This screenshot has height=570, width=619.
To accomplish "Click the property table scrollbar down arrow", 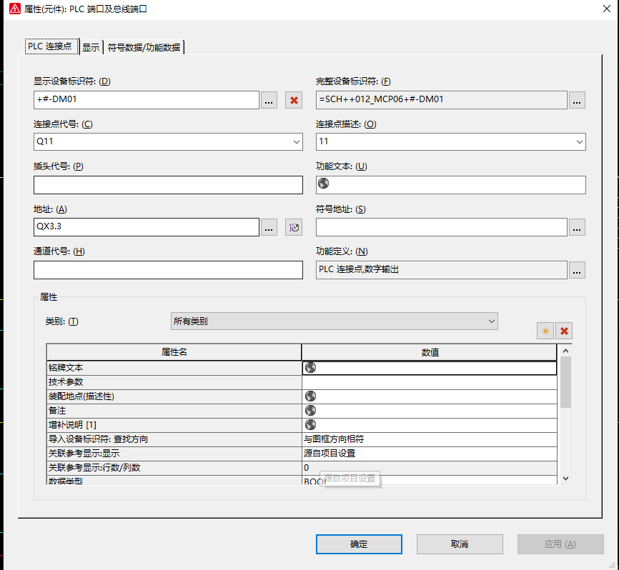I will click(x=565, y=478).
